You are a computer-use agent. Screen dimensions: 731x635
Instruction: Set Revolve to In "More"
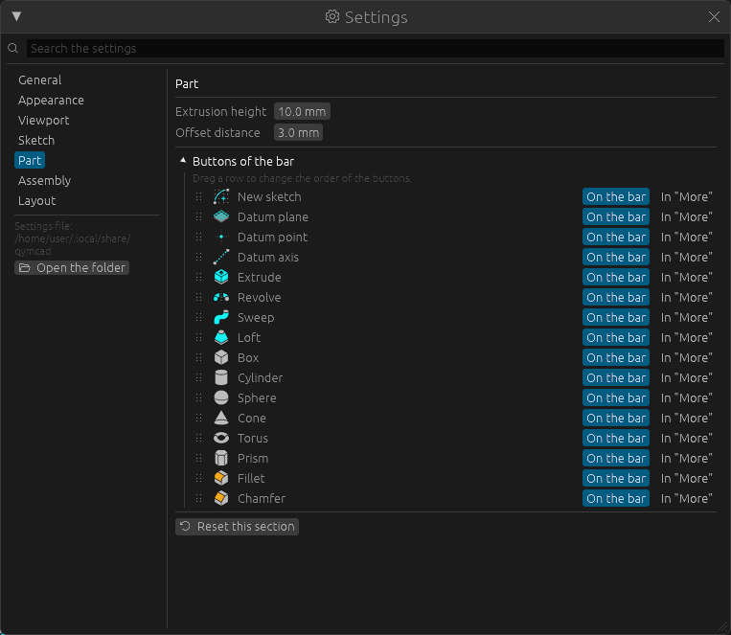coord(686,297)
